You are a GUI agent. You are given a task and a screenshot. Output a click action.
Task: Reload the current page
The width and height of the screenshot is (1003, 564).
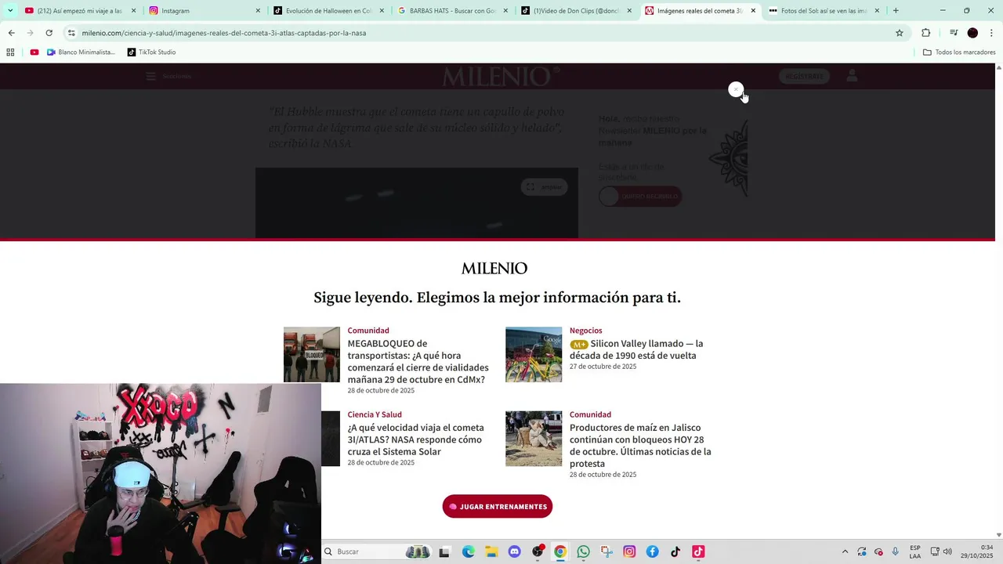pyautogui.click(x=49, y=33)
